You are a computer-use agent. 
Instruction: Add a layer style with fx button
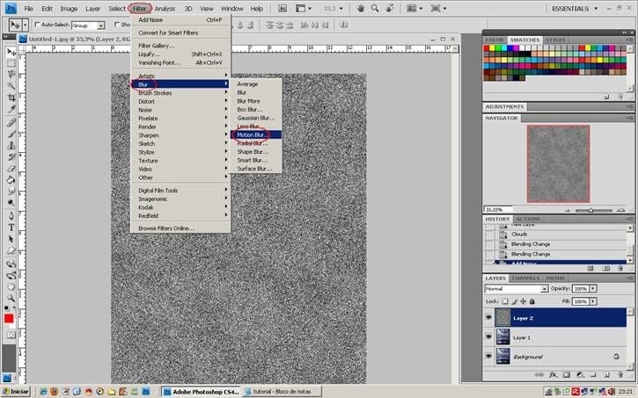tap(553, 375)
